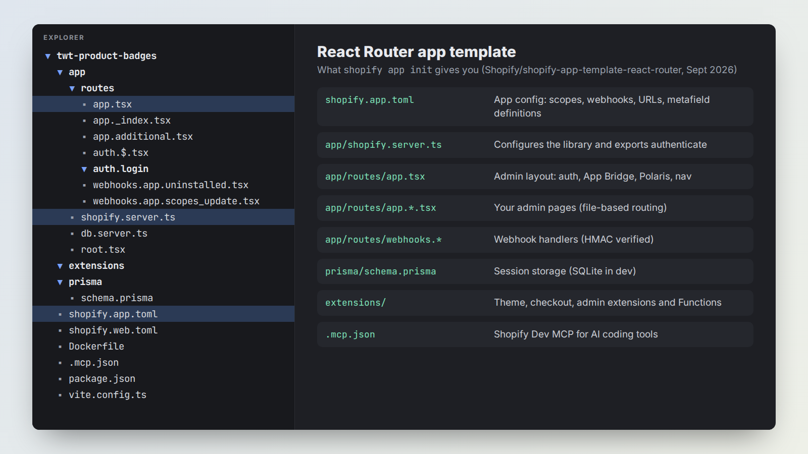
Task: Open .mcp.json in the explorer tree
Action: point(94,363)
